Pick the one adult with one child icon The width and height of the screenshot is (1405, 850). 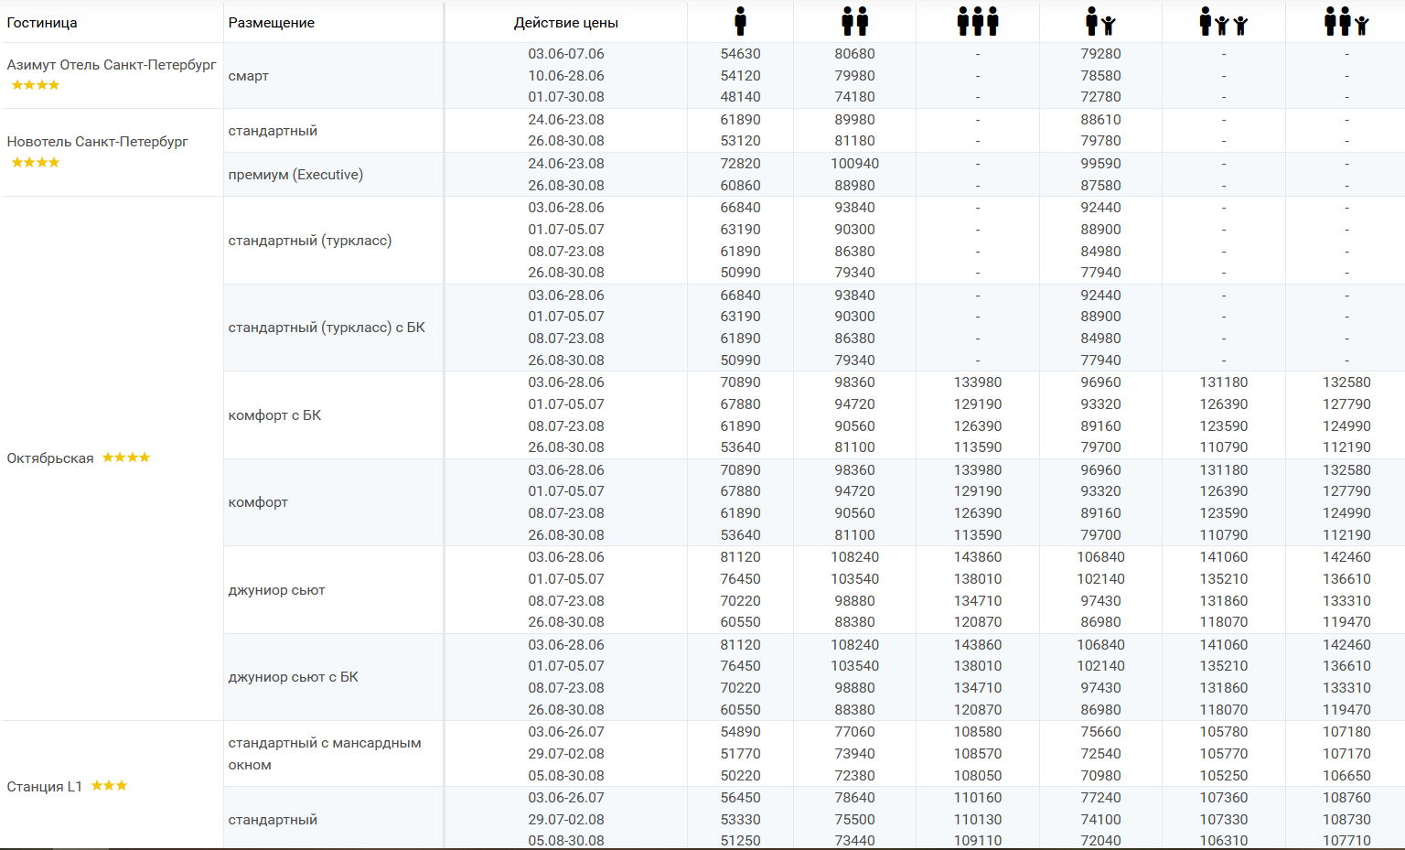point(1100,21)
